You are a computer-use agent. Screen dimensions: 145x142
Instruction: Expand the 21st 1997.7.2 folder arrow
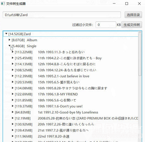coord(12,130)
